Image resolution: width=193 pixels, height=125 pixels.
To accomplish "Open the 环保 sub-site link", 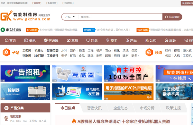I will click(90, 56).
